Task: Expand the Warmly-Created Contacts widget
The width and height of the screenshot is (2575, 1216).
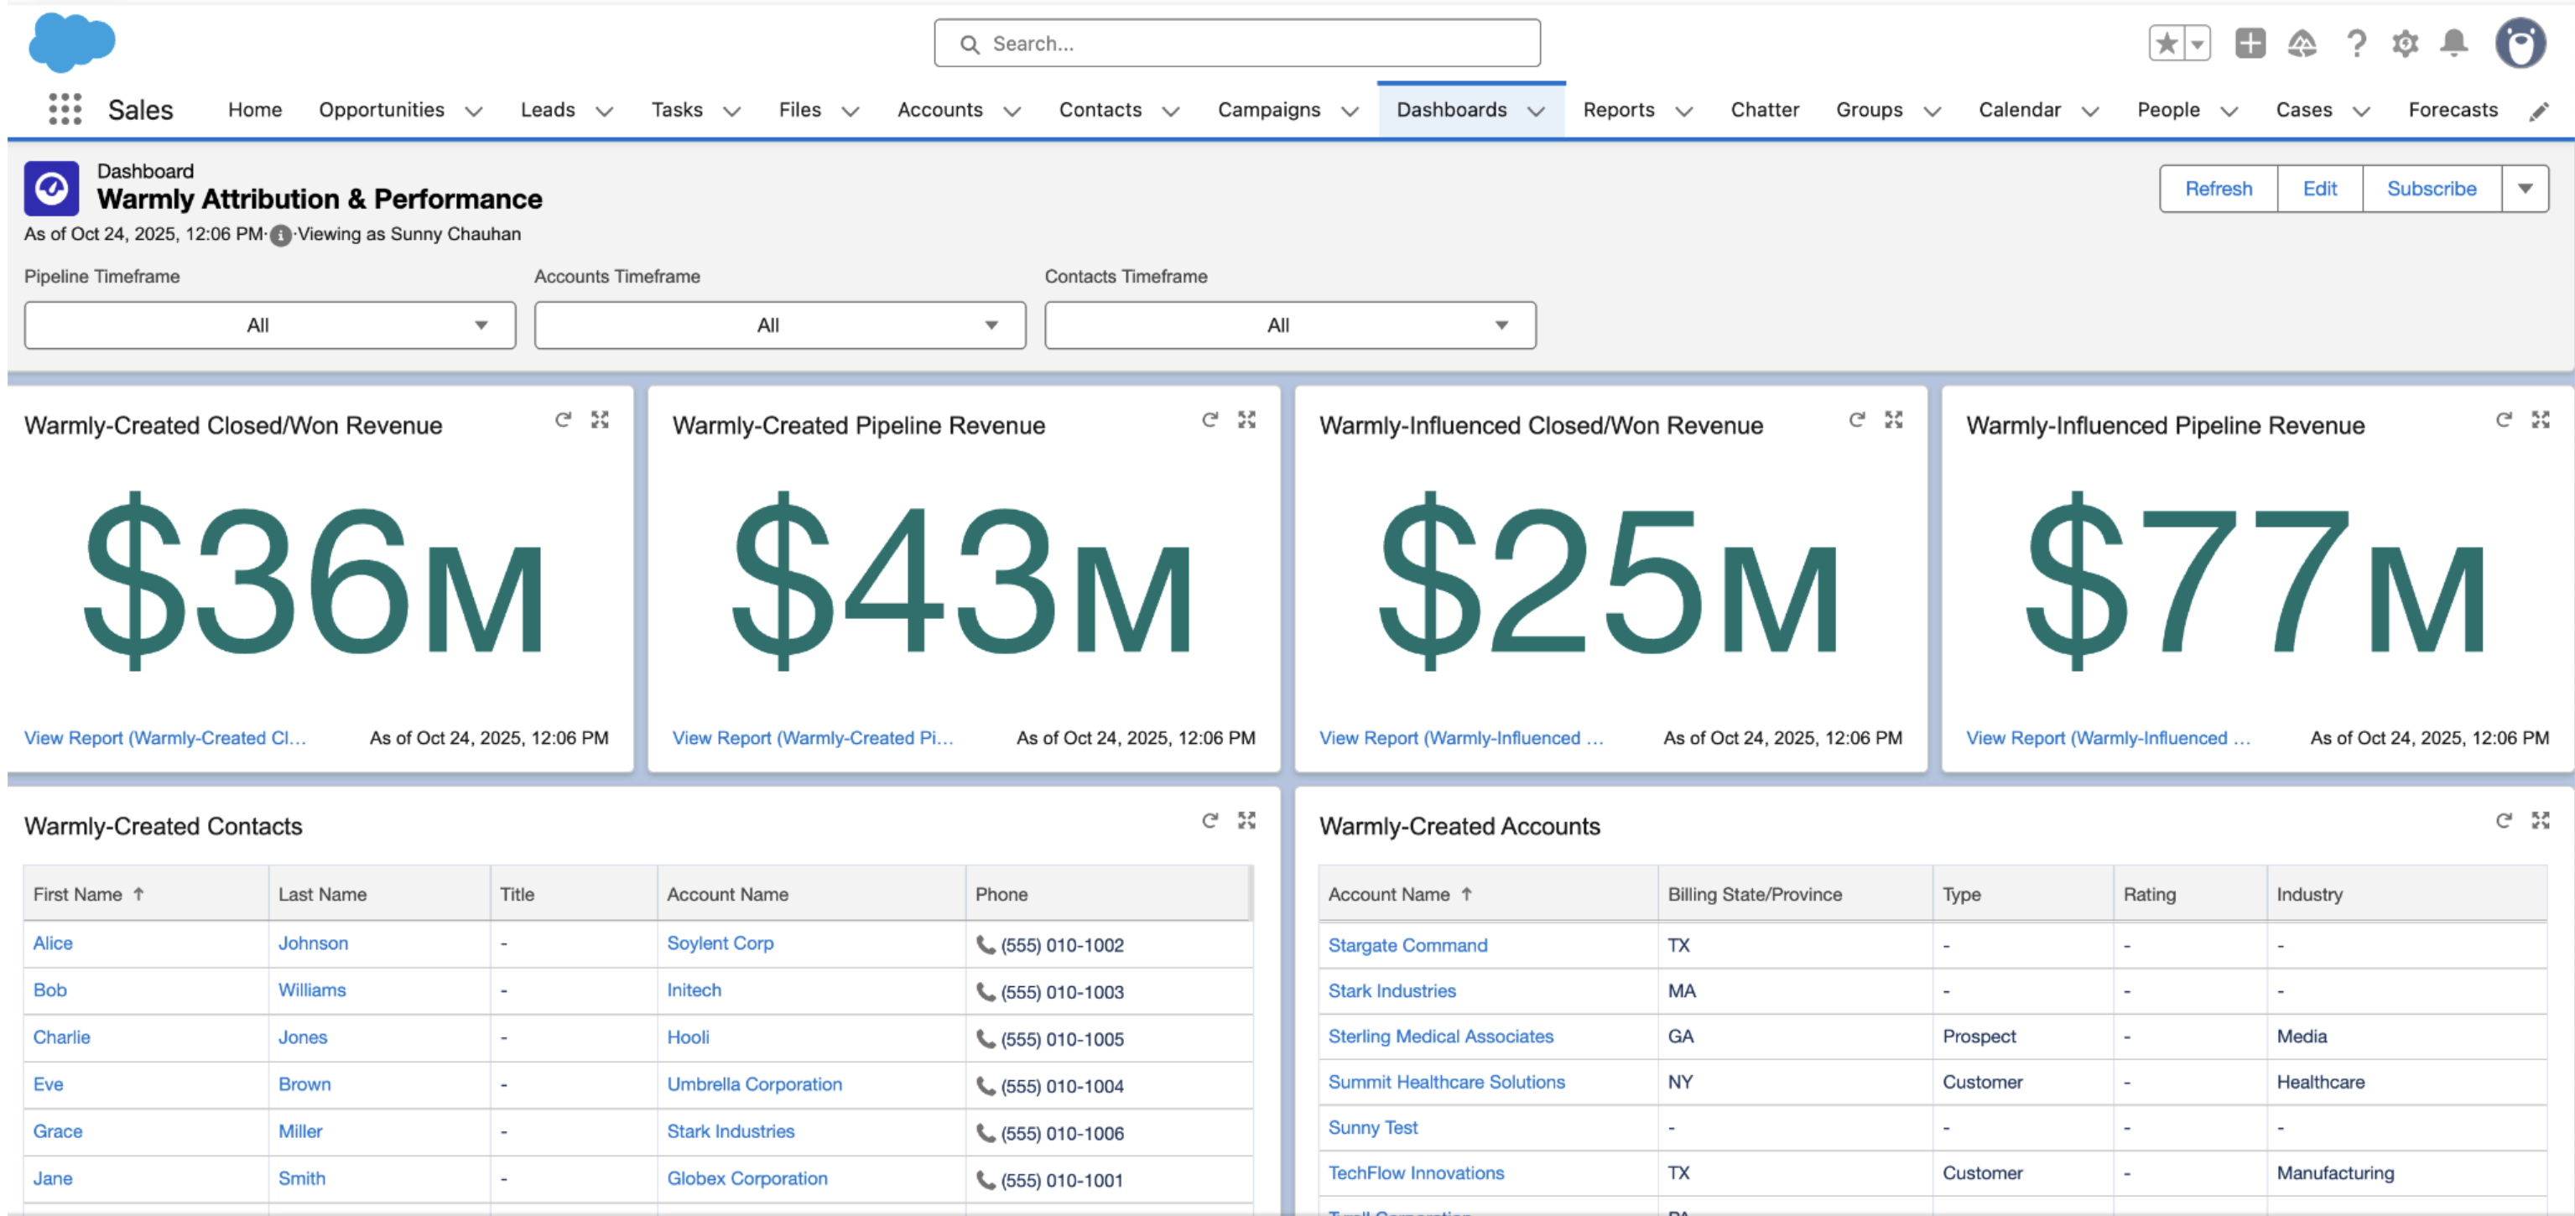Action: coord(1246,820)
